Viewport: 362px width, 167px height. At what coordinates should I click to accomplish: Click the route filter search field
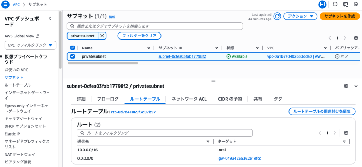coord(165,133)
